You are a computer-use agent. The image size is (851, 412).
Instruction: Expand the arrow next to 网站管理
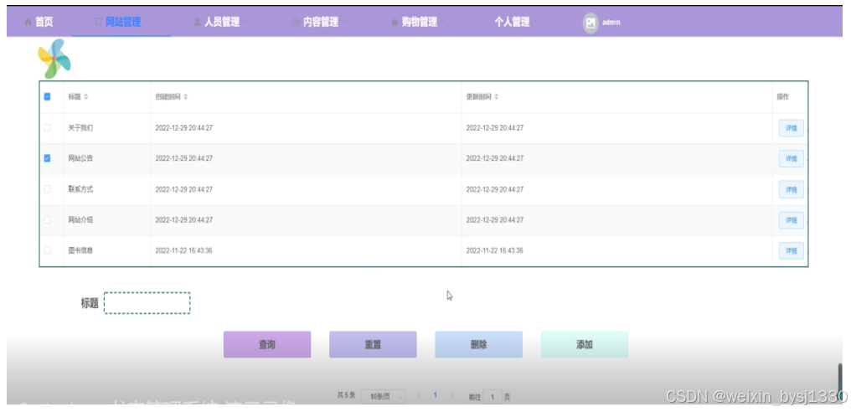coord(147,22)
